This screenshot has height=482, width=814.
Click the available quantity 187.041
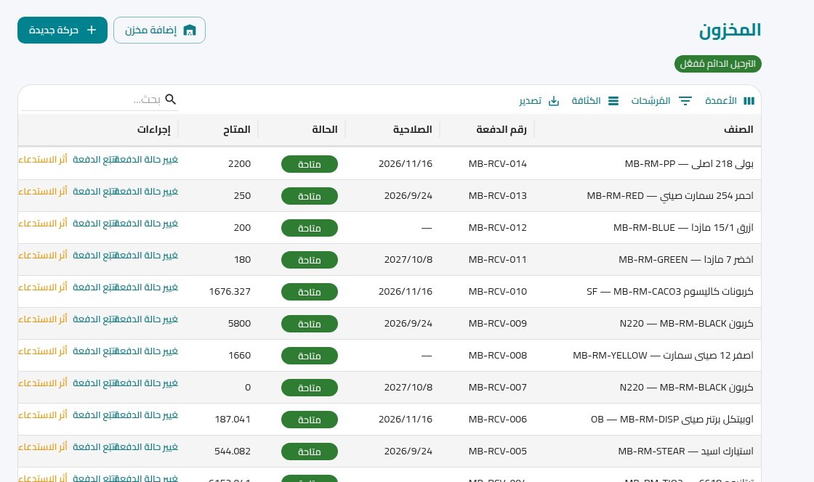[233, 420]
